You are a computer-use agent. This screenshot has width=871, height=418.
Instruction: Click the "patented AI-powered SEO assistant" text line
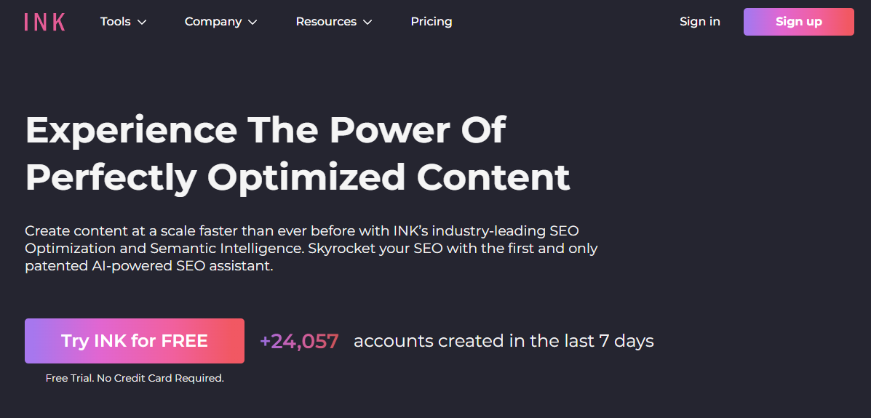[x=149, y=266]
